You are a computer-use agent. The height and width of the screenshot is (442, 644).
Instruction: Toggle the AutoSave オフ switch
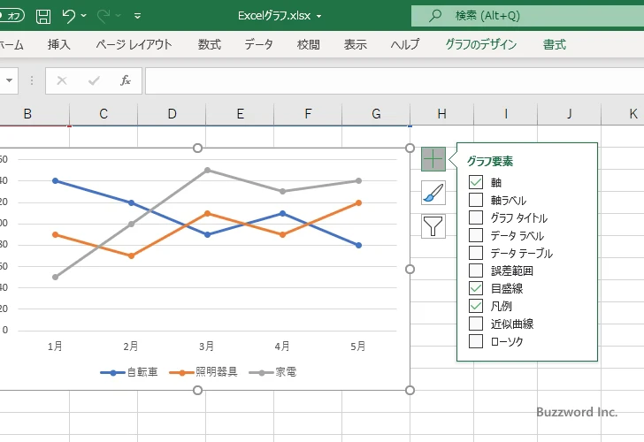point(11,16)
